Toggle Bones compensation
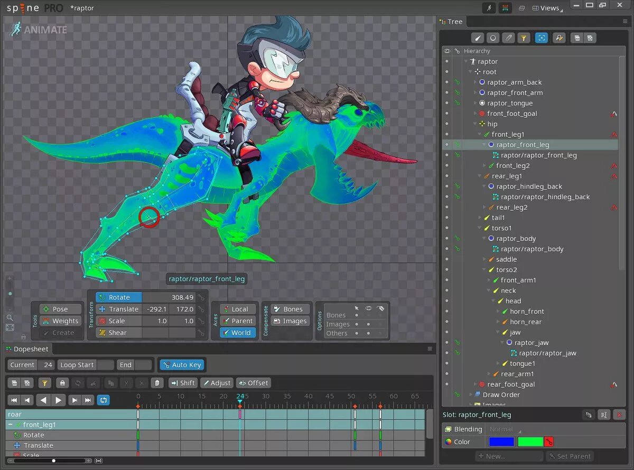Image resolution: width=634 pixels, height=470 pixels. 290,309
